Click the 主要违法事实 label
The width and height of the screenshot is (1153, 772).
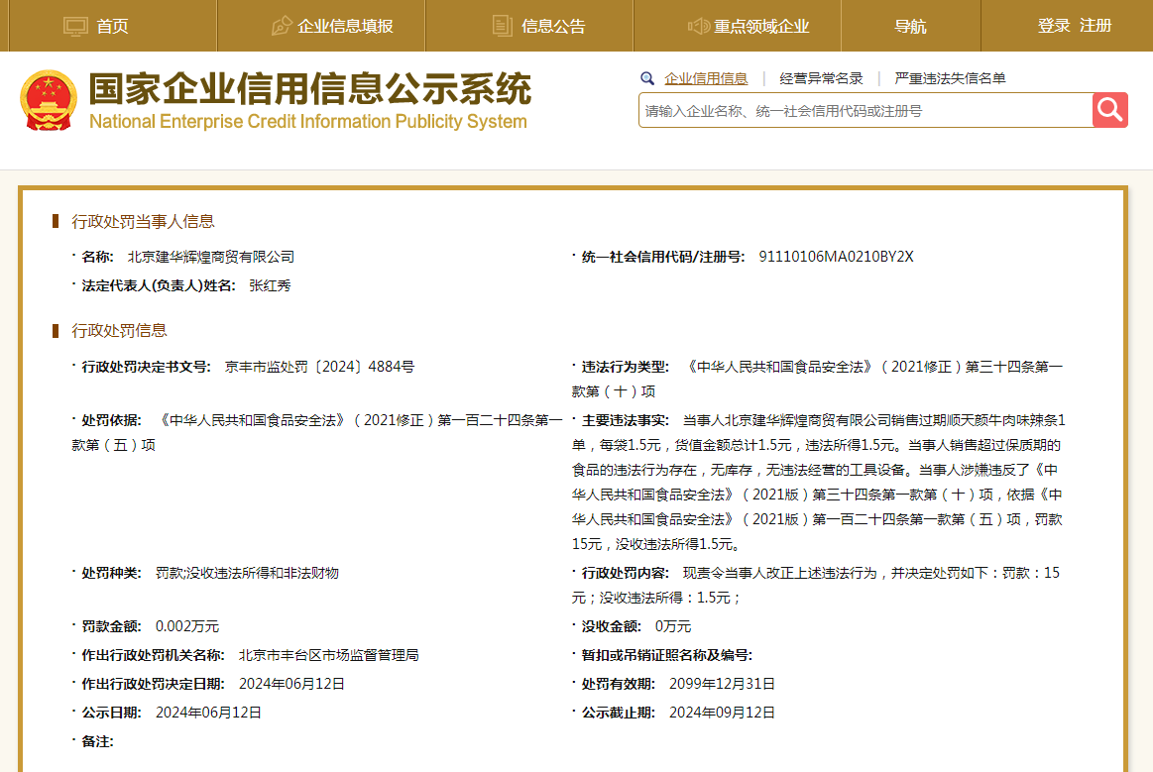[x=625, y=420]
